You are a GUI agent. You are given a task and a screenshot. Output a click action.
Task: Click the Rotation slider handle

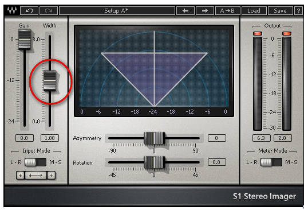[x=155, y=162]
